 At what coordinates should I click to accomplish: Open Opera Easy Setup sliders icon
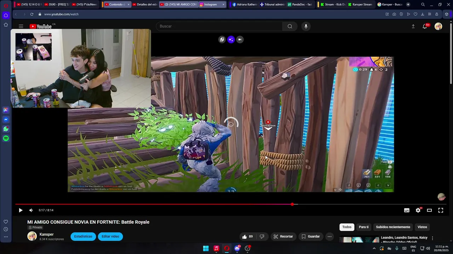(x=430, y=14)
